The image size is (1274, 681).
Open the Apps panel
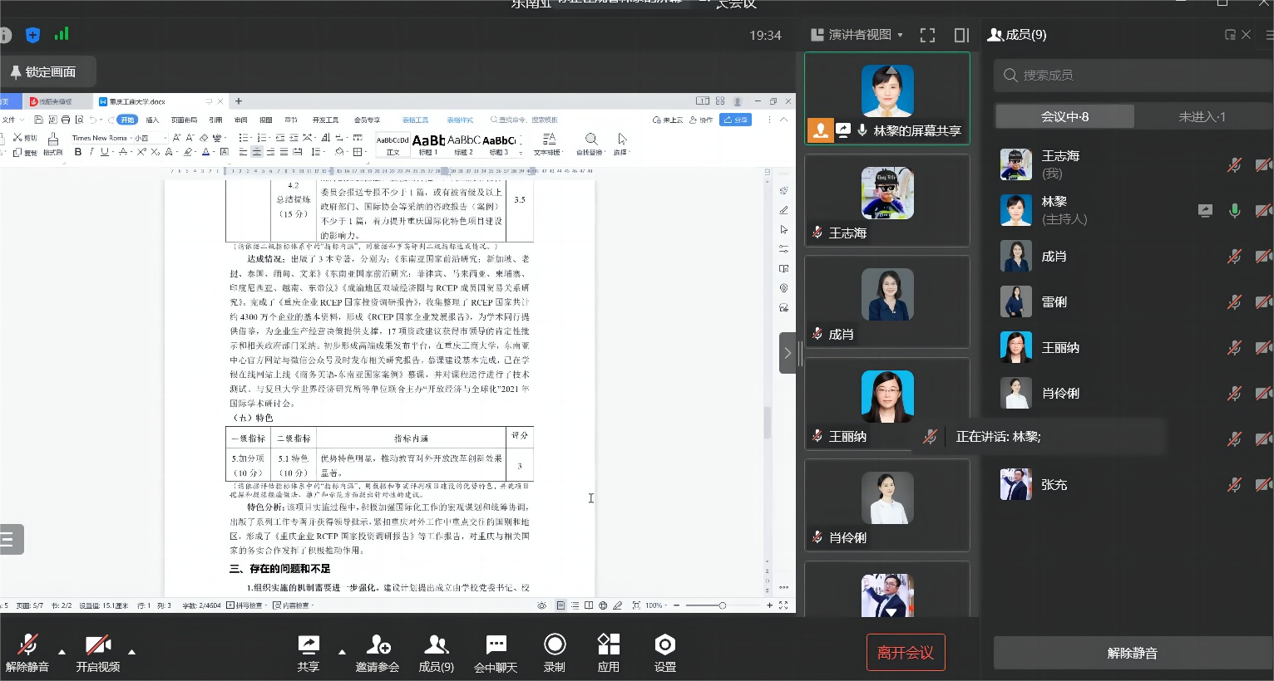click(x=608, y=653)
